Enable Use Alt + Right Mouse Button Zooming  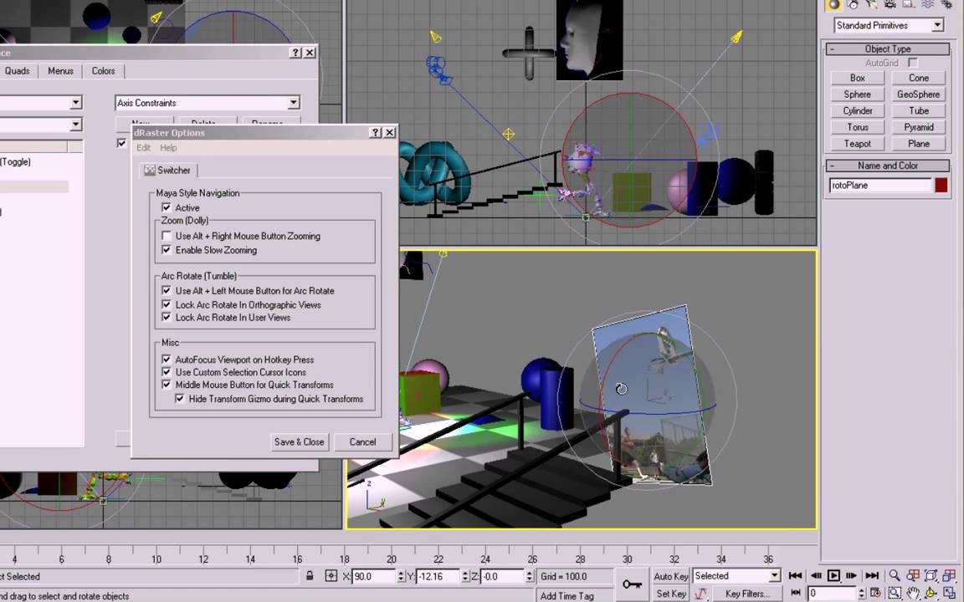(166, 236)
